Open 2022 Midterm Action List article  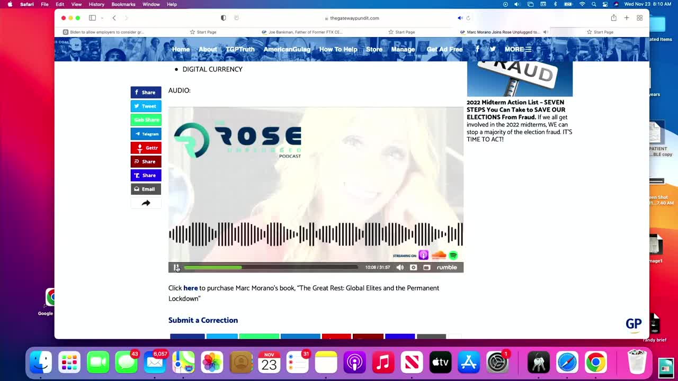pos(519,121)
